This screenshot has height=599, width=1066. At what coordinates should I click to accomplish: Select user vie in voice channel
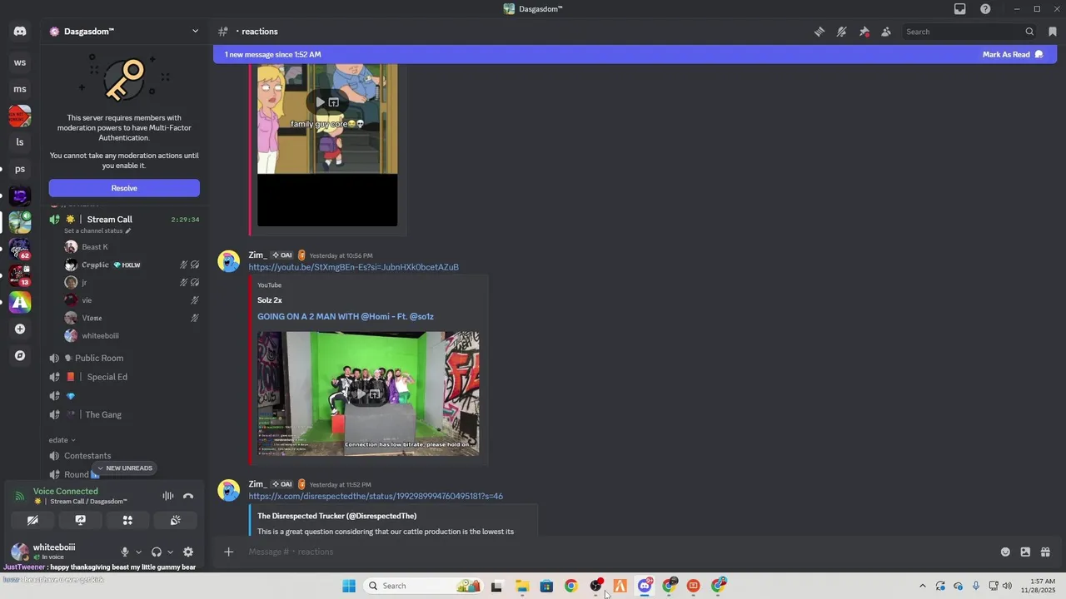(87, 300)
